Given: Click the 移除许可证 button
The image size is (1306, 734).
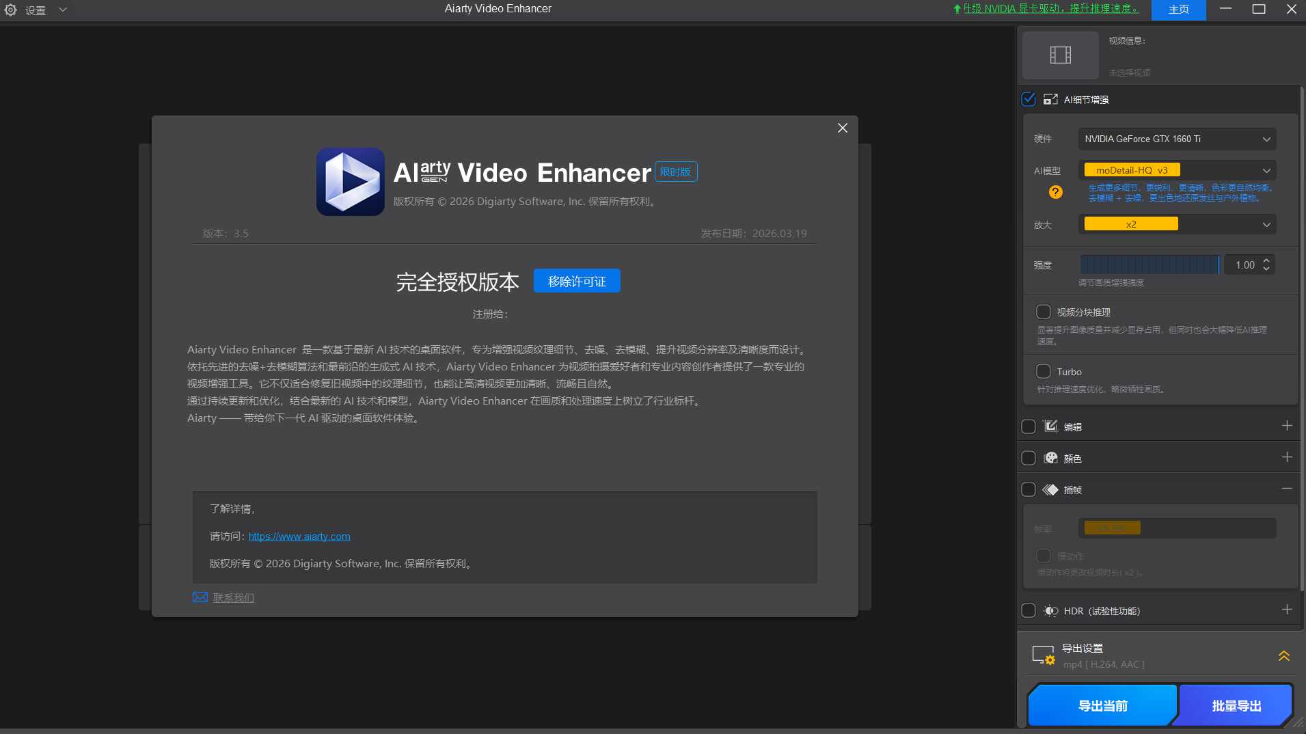Looking at the screenshot, I should [x=577, y=280].
